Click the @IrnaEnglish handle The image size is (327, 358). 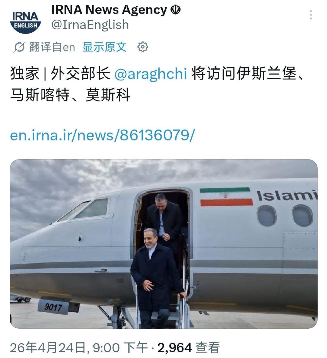(x=90, y=25)
